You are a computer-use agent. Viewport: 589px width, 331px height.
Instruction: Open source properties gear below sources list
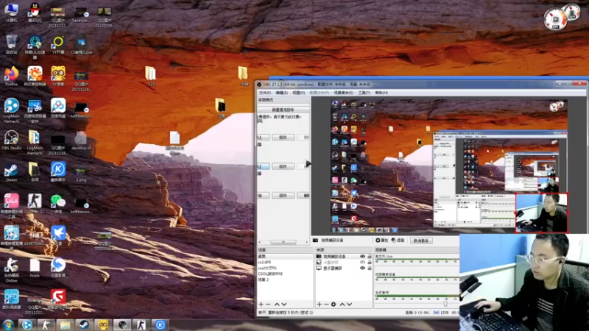334,305
